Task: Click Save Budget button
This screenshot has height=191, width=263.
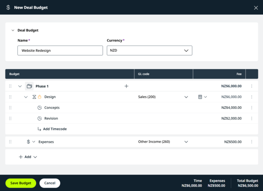Action: pyautogui.click(x=21, y=183)
